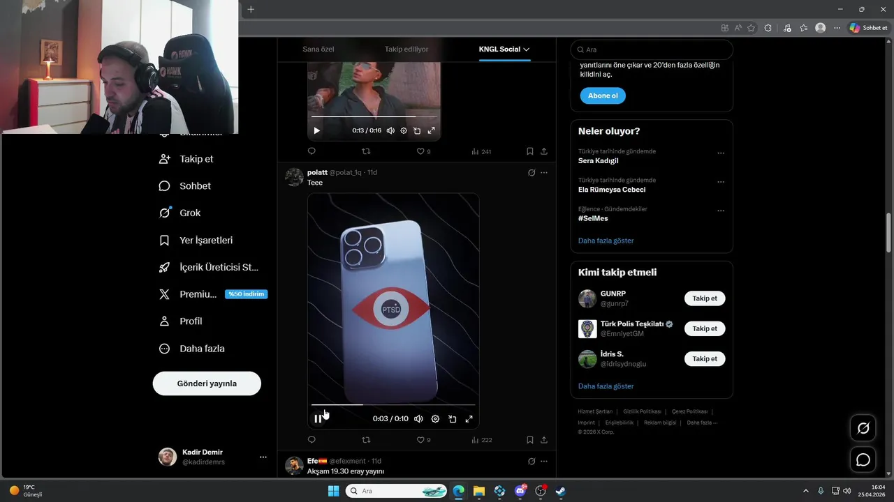
Task: Open Grok icon on polatt post
Action: coord(532,172)
